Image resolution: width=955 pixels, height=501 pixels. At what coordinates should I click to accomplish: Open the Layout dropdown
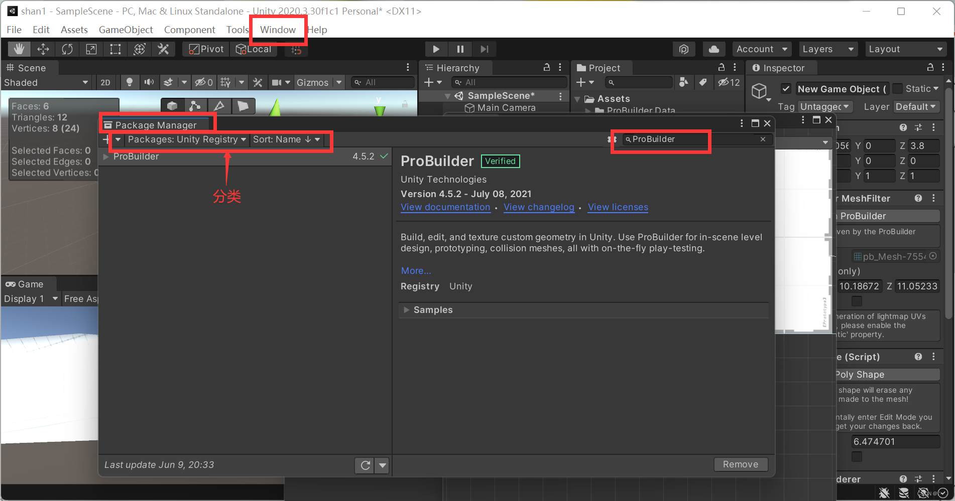905,49
